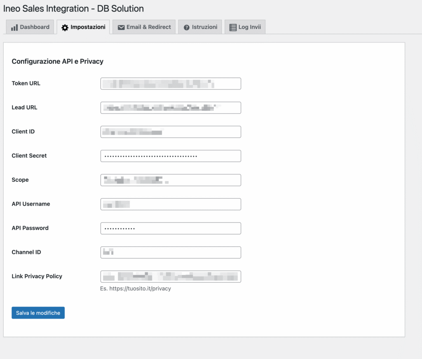The width and height of the screenshot is (422, 359).
Task: Open the Log Invii tab
Action: [245, 27]
